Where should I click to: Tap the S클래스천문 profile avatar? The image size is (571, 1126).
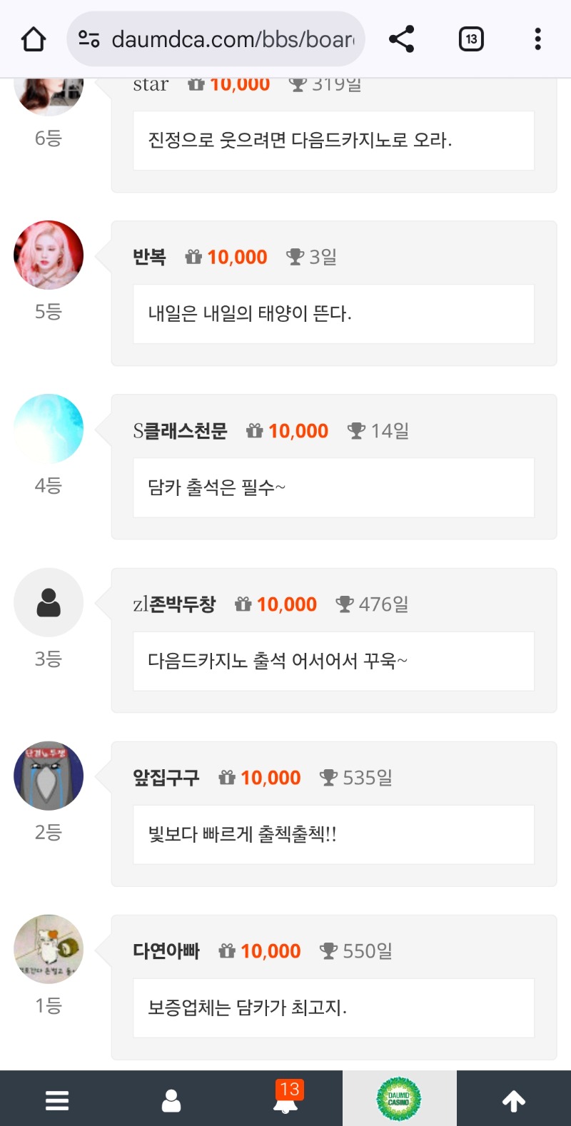49,429
